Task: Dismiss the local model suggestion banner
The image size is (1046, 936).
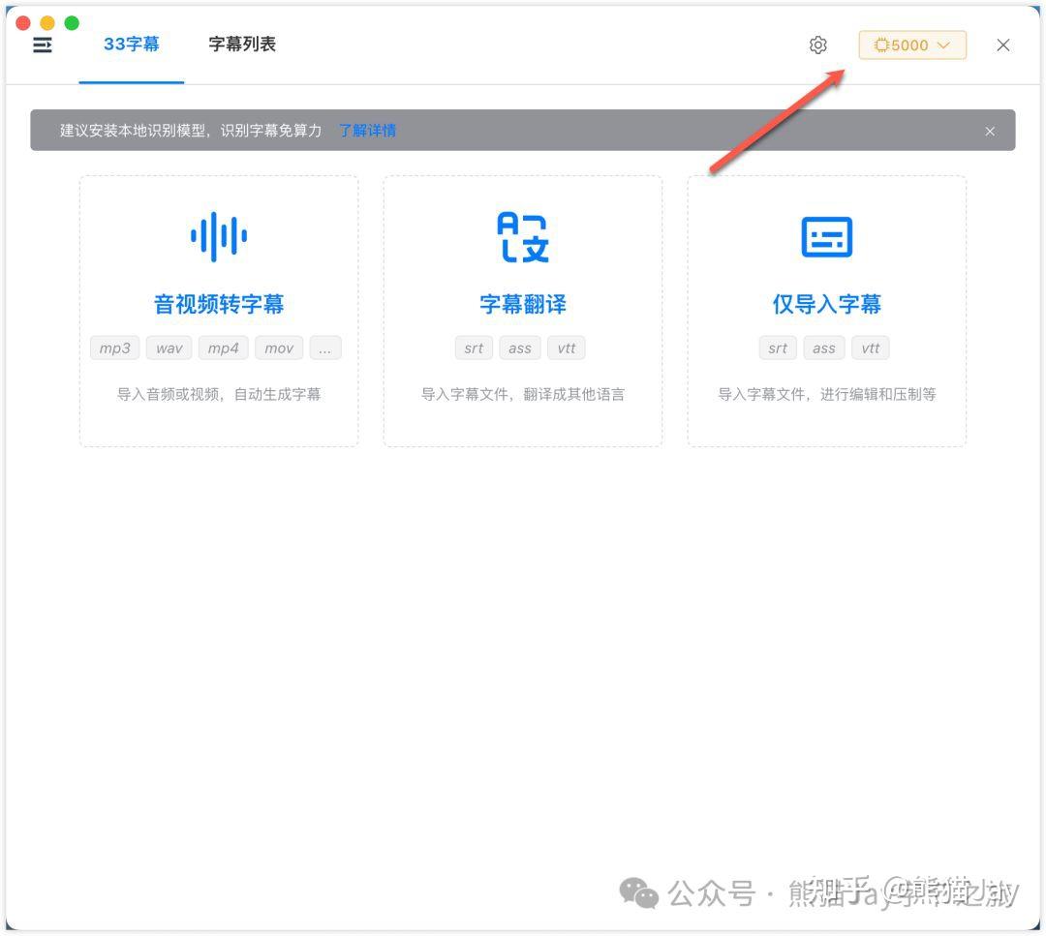Action: (x=990, y=131)
